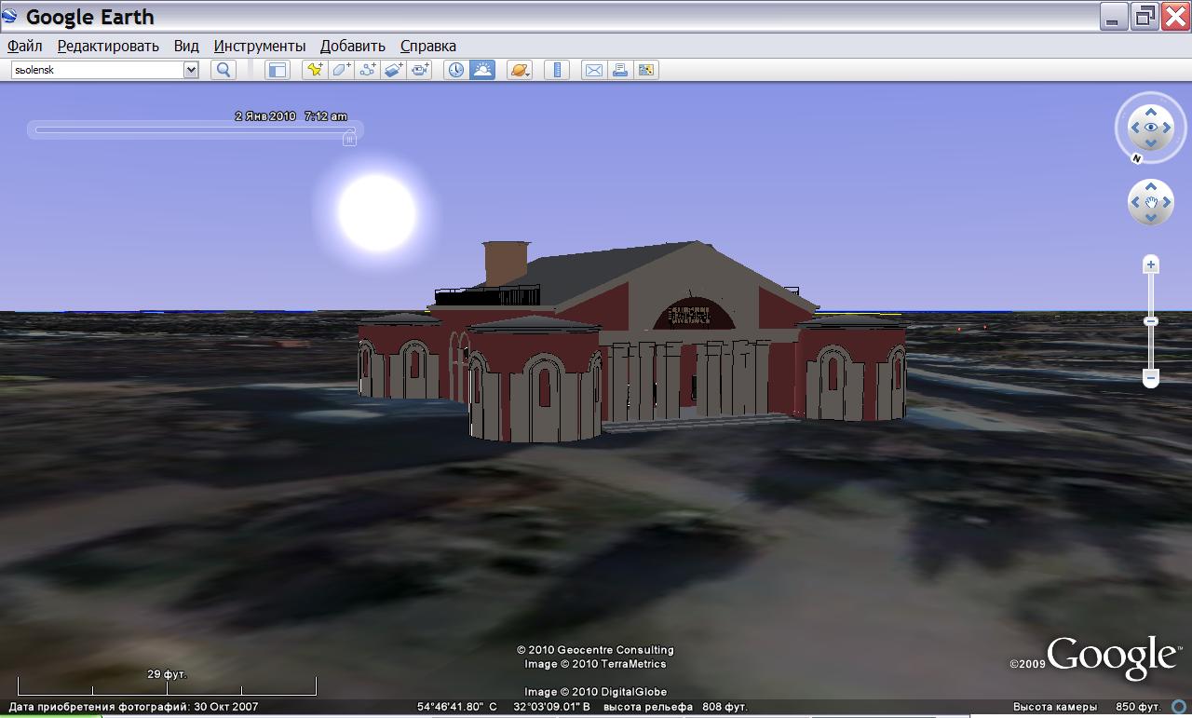
Task: Add a polygon using the toolbar icon
Action: [342, 70]
